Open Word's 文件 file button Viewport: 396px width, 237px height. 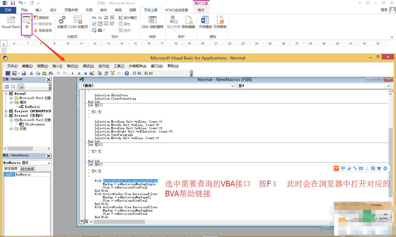tap(8, 10)
